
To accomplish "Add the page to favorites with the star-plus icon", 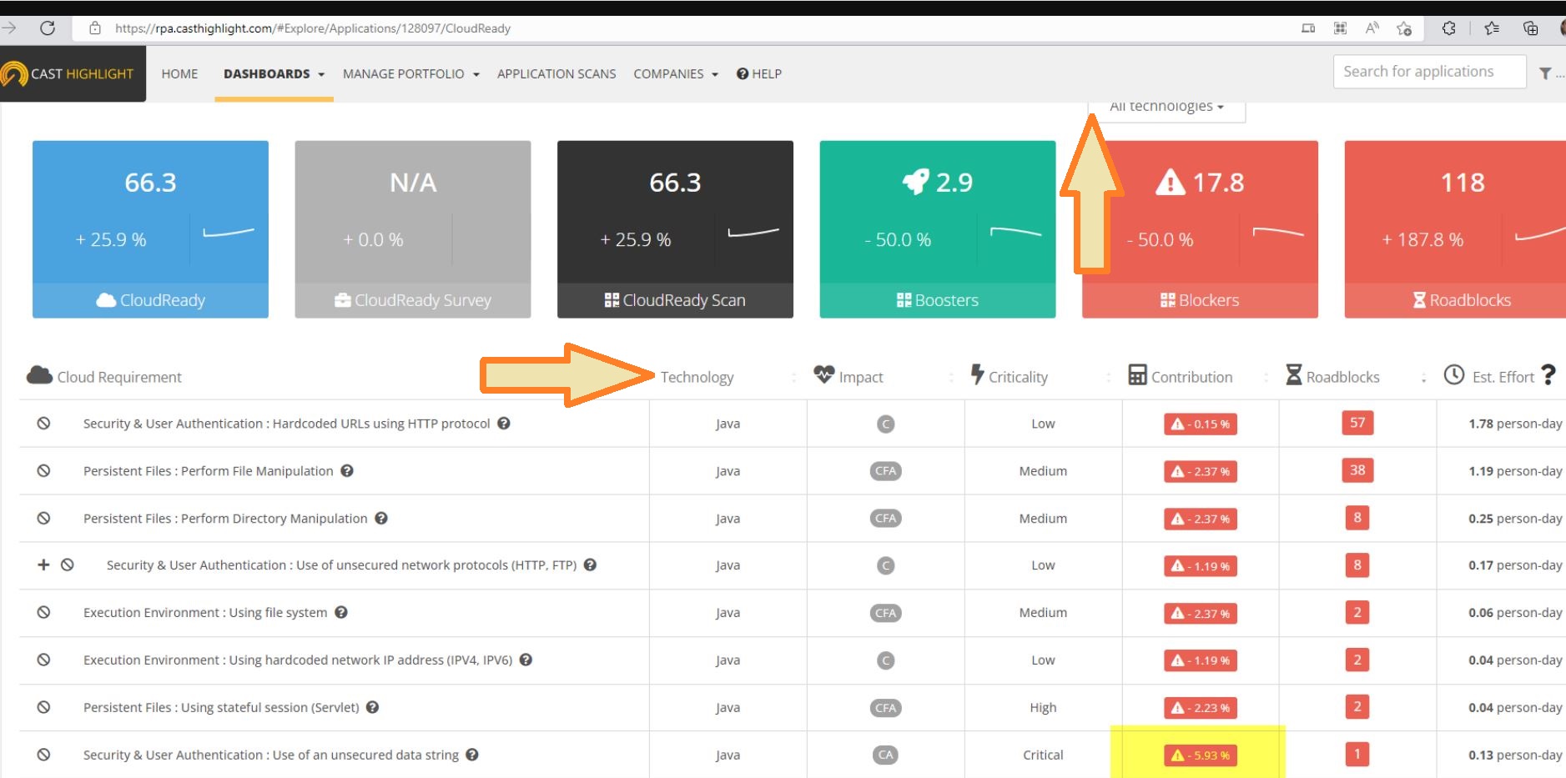I will point(1404,28).
